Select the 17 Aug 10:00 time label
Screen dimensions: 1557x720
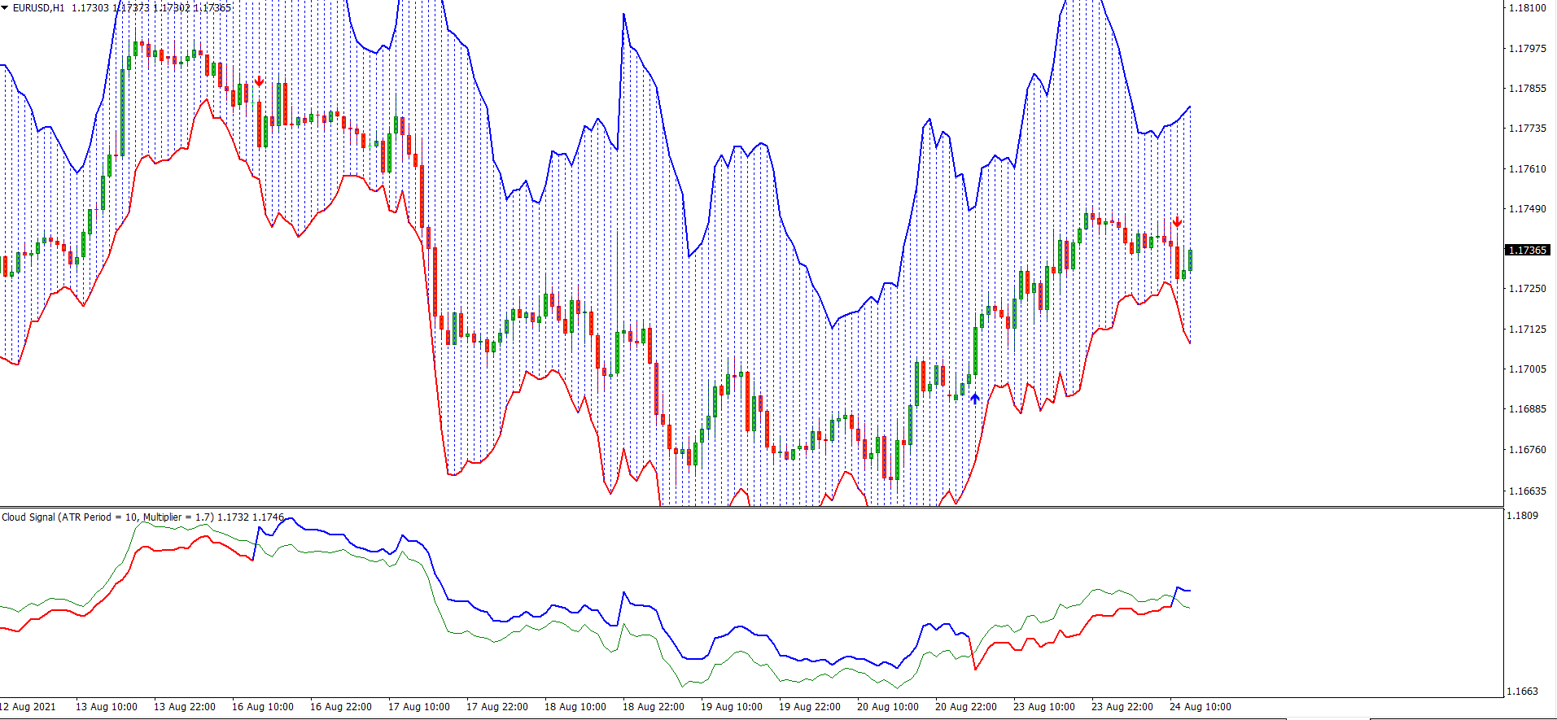coord(418,706)
